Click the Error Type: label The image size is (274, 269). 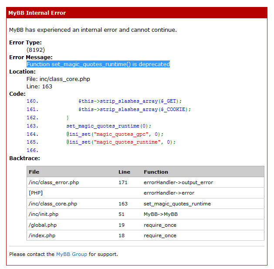pos(26,43)
